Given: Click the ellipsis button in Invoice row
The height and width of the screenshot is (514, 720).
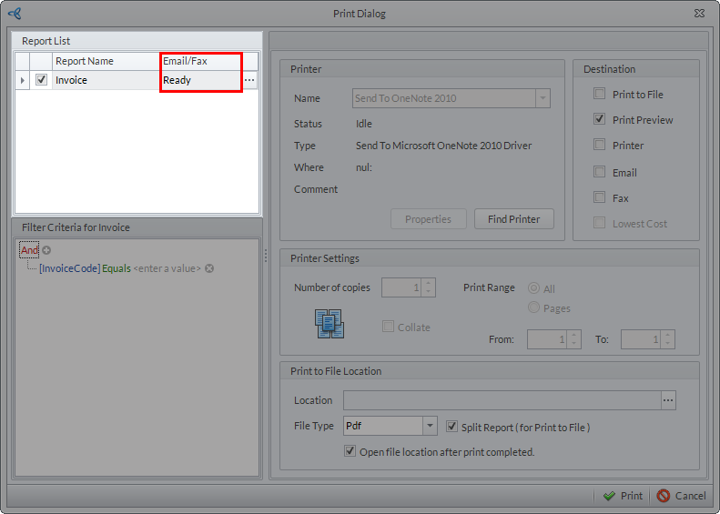Looking at the screenshot, I should (249, 80).
